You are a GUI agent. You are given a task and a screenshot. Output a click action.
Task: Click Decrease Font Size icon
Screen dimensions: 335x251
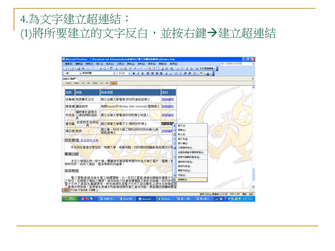tap(171, 74)
